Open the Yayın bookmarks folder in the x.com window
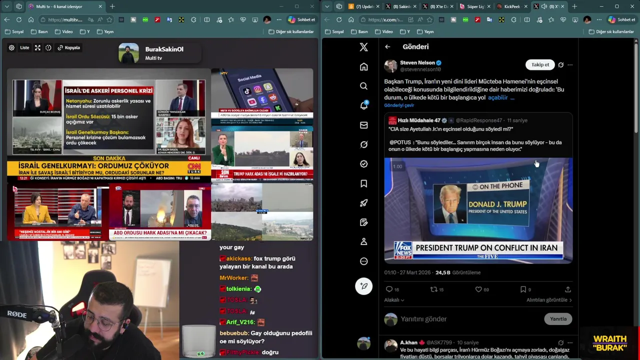 pos(425,31)
